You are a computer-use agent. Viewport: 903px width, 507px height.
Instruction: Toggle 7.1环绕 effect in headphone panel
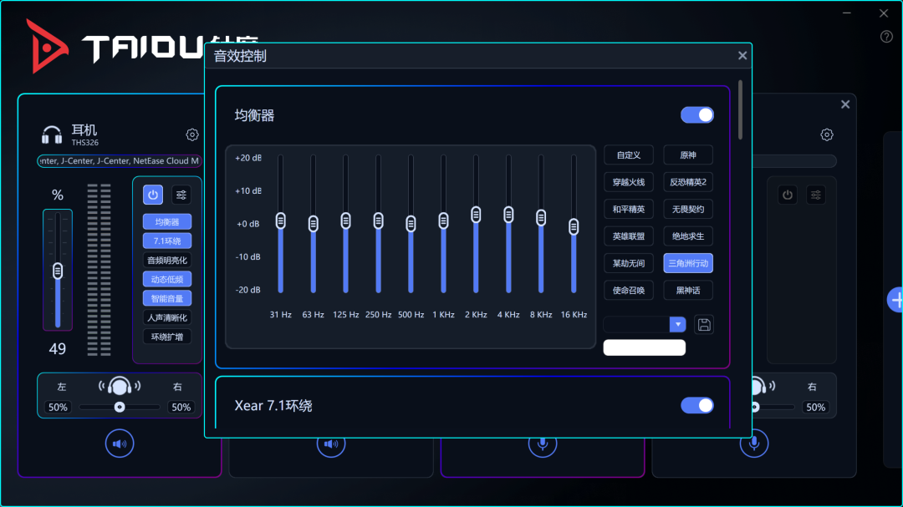pyautogui.click(x=167, y=241)
